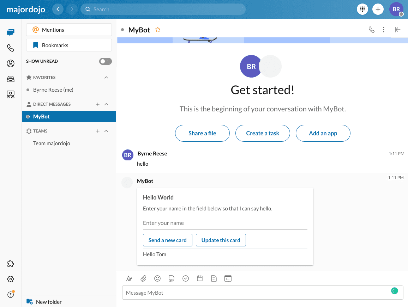Open the code snippet icon in message toolbar
This screenshot has height=307, width=408.
pos(228,278)
